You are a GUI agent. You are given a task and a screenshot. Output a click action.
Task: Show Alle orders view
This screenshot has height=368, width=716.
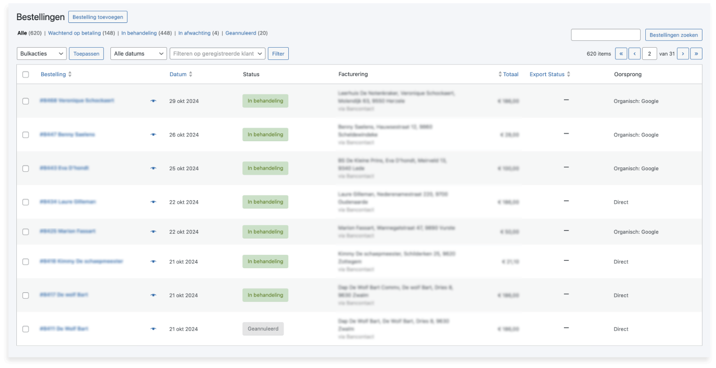pos(22,33)
